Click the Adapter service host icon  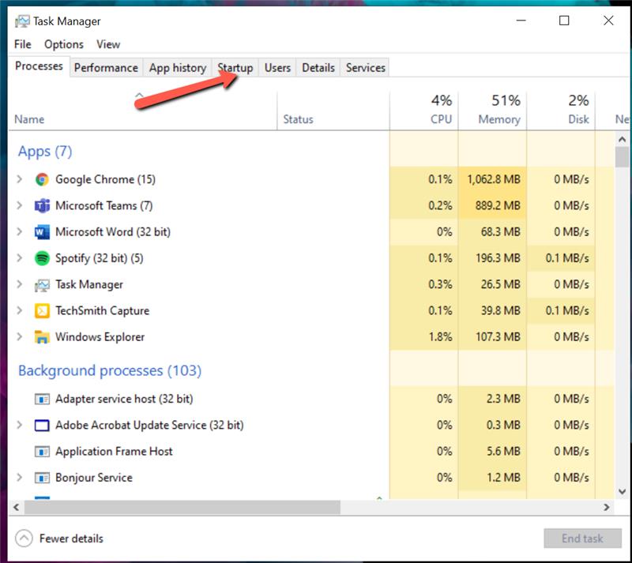(x=42, y=399)
